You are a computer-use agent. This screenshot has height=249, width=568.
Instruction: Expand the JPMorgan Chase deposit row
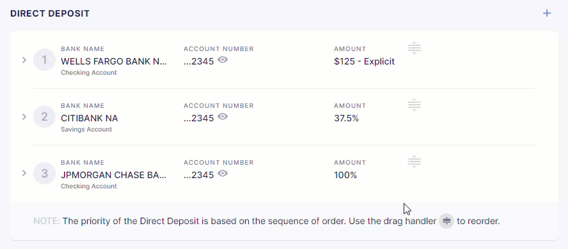(24, 173)
